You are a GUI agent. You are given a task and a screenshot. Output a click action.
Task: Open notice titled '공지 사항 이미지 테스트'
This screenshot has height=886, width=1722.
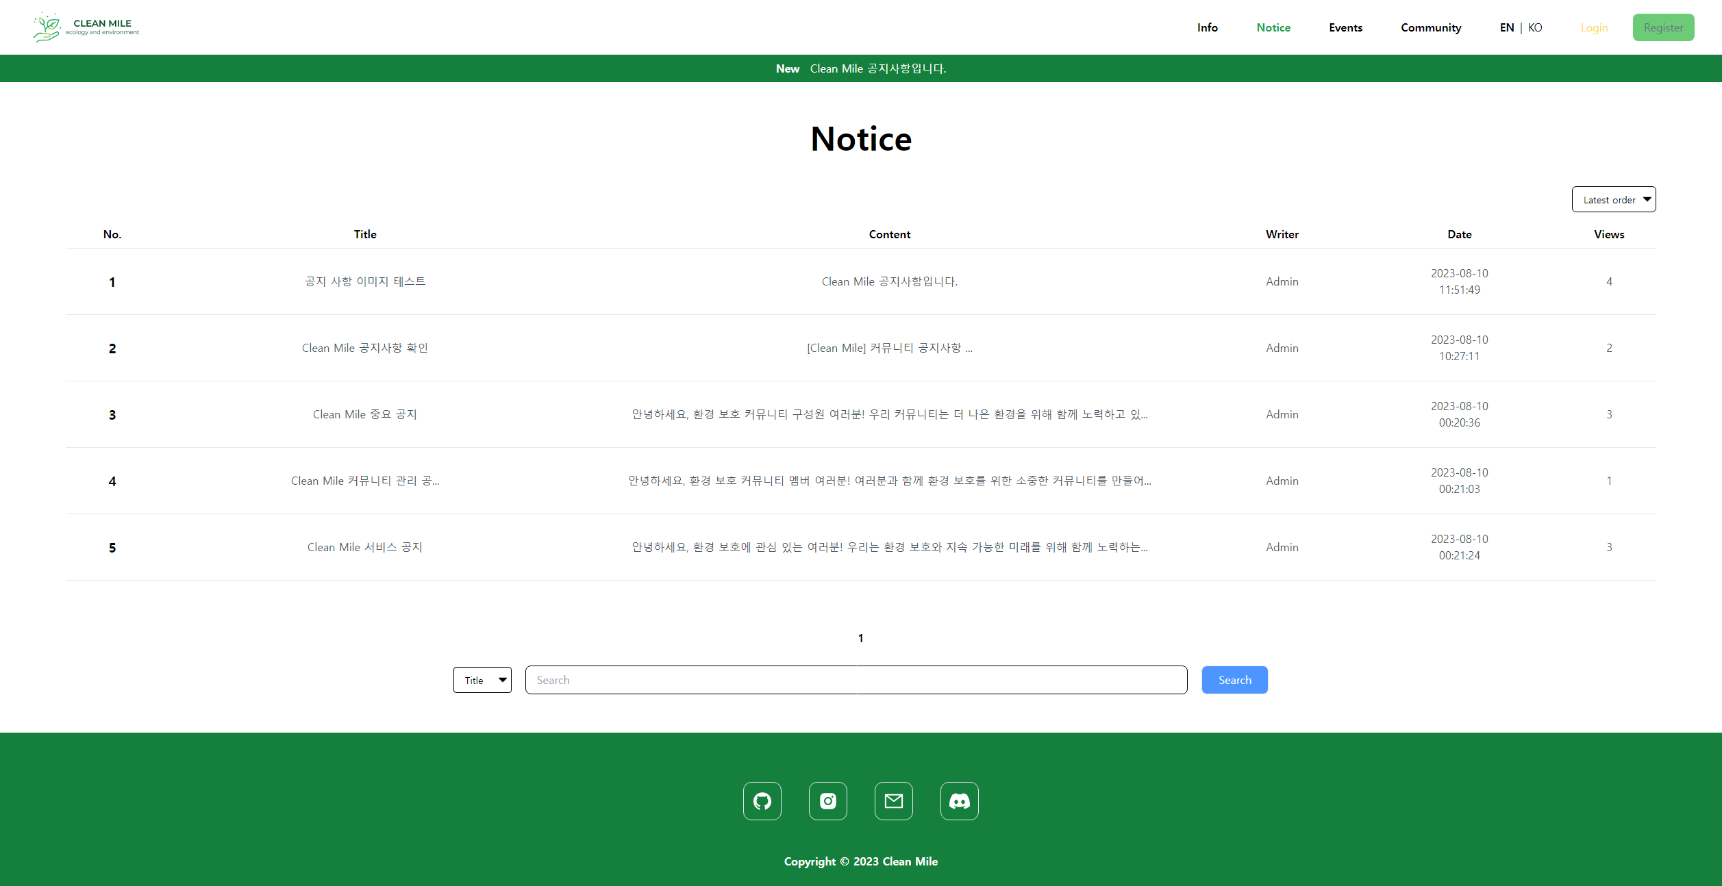(365, 281)
